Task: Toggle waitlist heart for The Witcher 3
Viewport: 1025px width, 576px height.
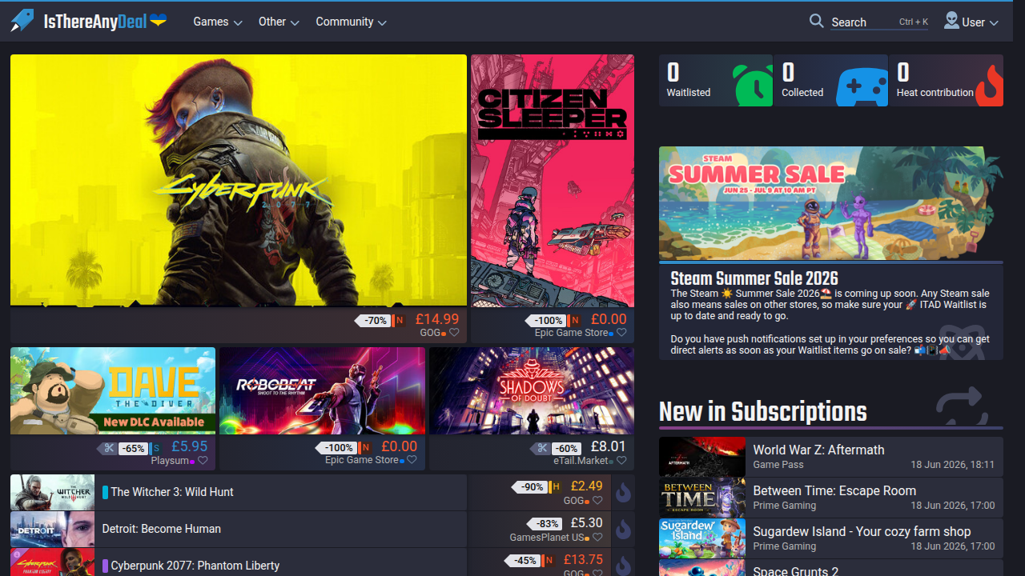Action: (x=597, y=501)
